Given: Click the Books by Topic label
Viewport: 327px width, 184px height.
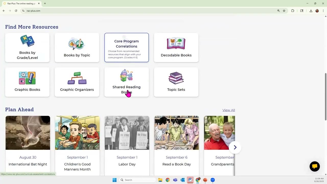Looking at the screenshot, I should click(x=77, y=55).
